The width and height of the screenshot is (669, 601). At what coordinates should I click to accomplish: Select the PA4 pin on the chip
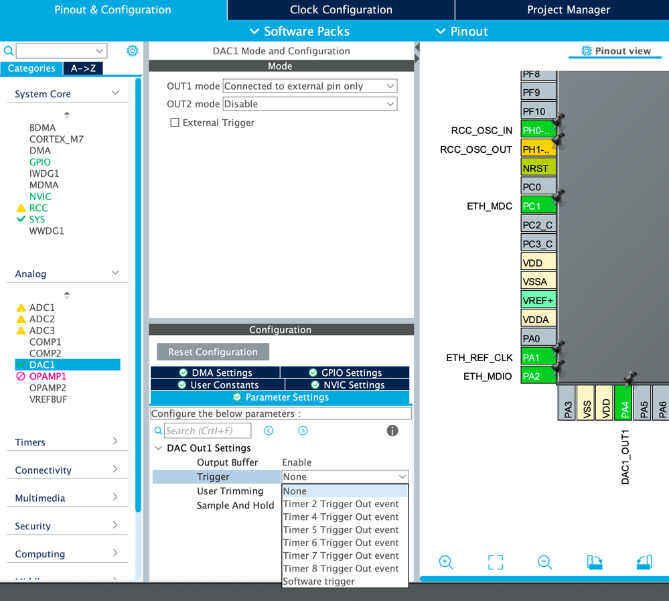point(623,403)
